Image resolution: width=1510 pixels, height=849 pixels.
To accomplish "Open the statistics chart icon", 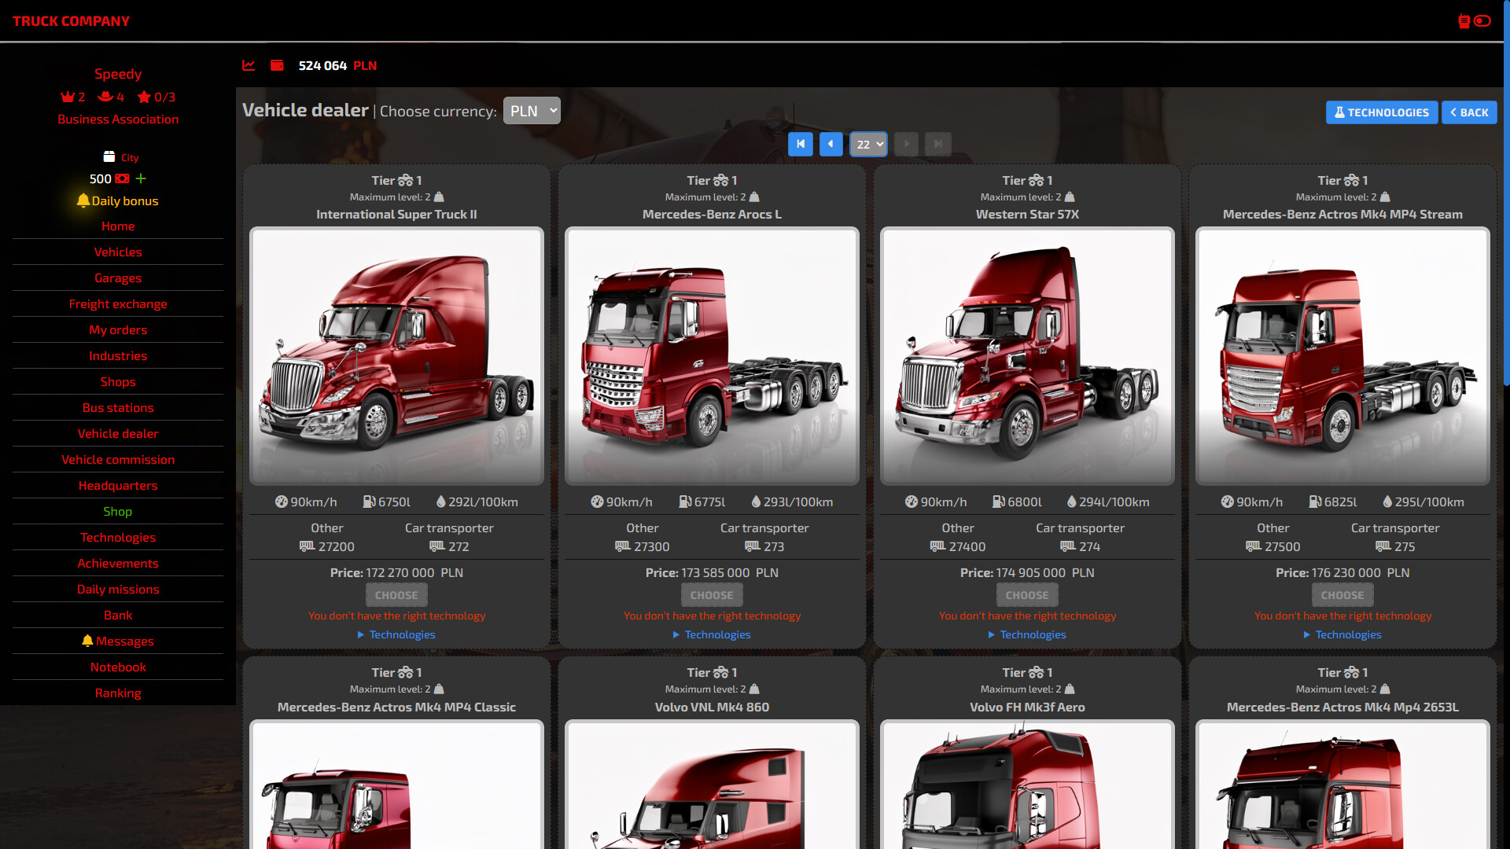I will pyautogui.click(x=249, y=65).
